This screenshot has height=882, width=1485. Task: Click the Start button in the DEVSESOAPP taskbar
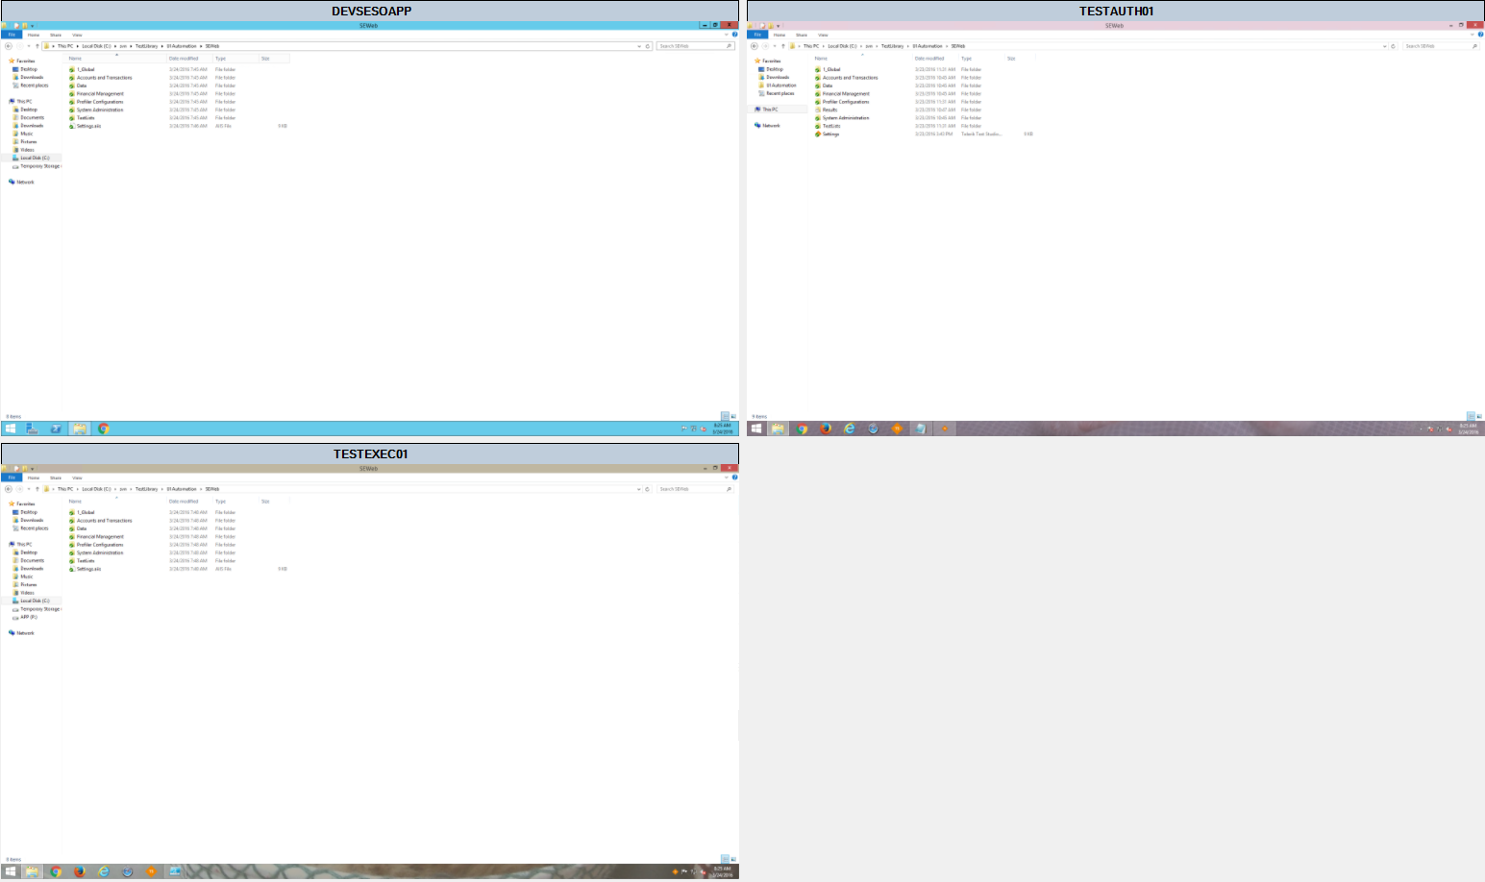(x=11, y=429)
